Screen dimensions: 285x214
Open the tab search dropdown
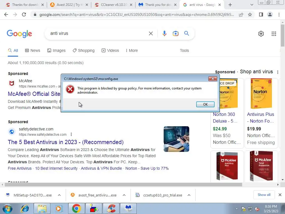(x=252, y=5)
